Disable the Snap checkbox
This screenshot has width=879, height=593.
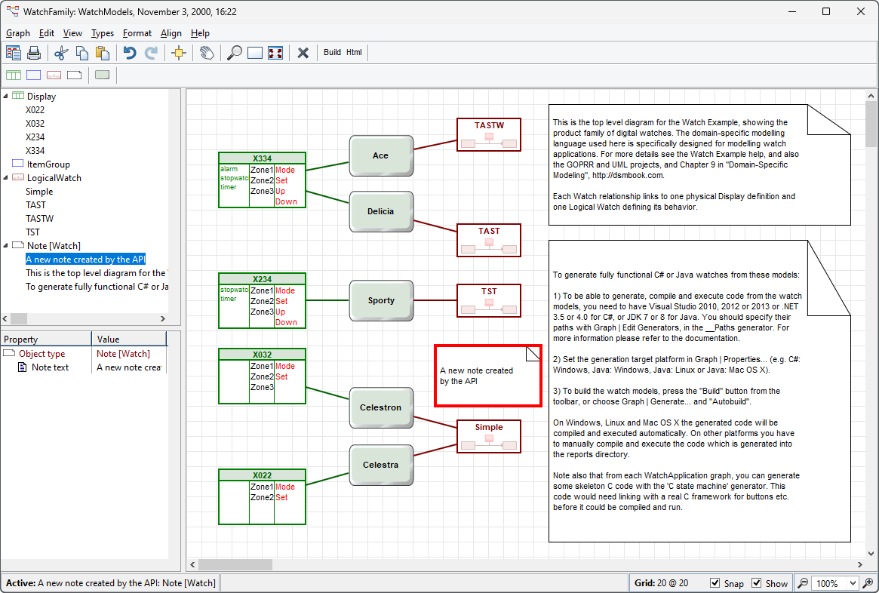coord(715,582)
